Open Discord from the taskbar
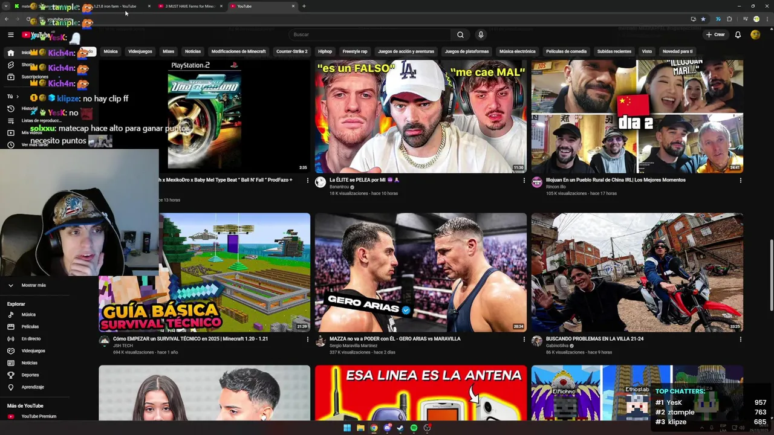 click(388, 428)
